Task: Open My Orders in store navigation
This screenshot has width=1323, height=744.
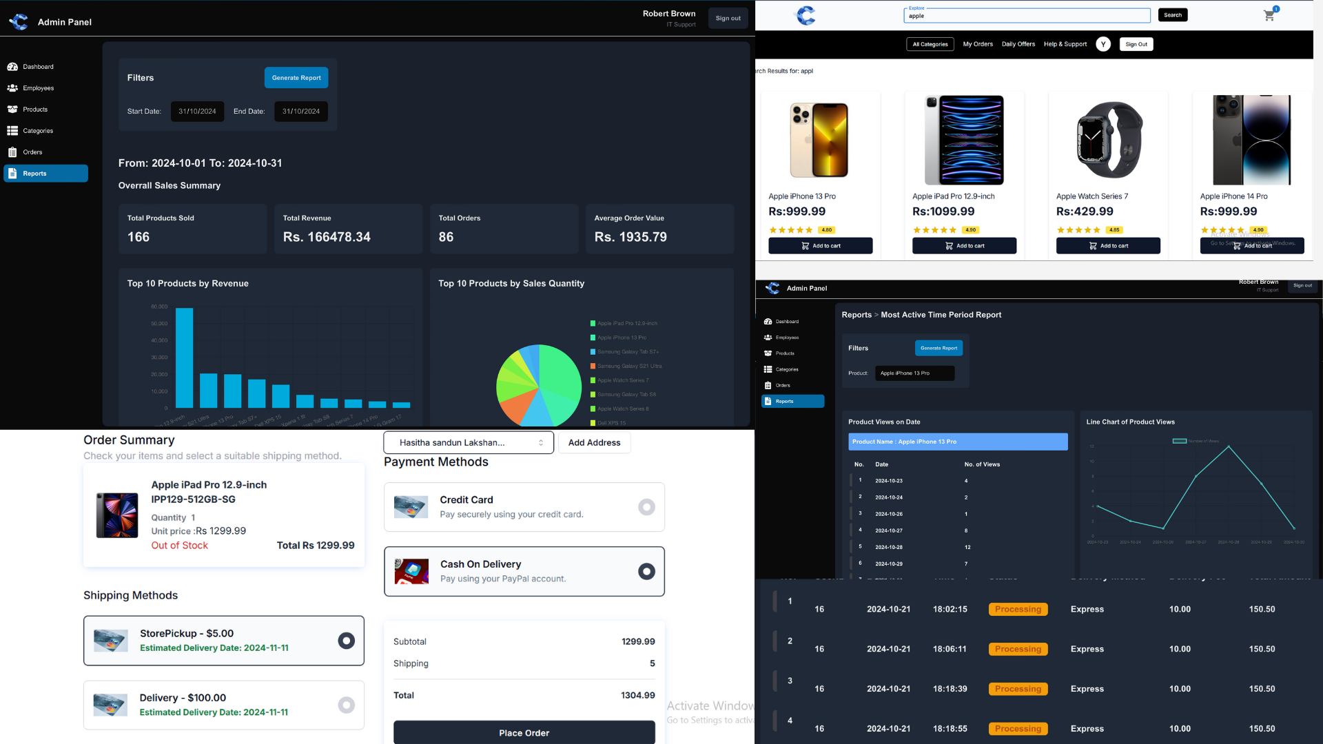Action: pyautogui.click(x=978, y=44)
